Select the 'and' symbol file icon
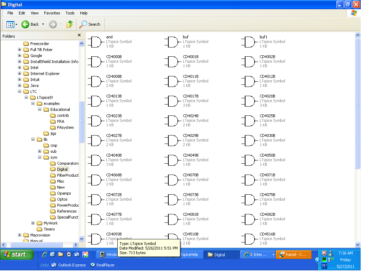 coord(96,42)
